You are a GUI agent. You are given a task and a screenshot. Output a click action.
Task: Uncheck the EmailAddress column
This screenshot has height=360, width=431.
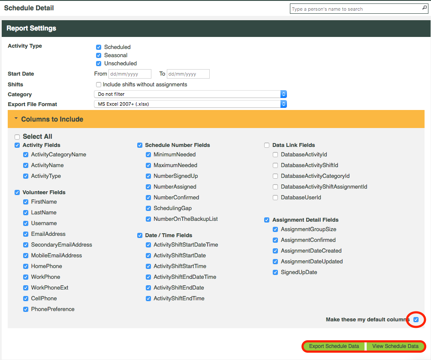[x=26, y=234]
